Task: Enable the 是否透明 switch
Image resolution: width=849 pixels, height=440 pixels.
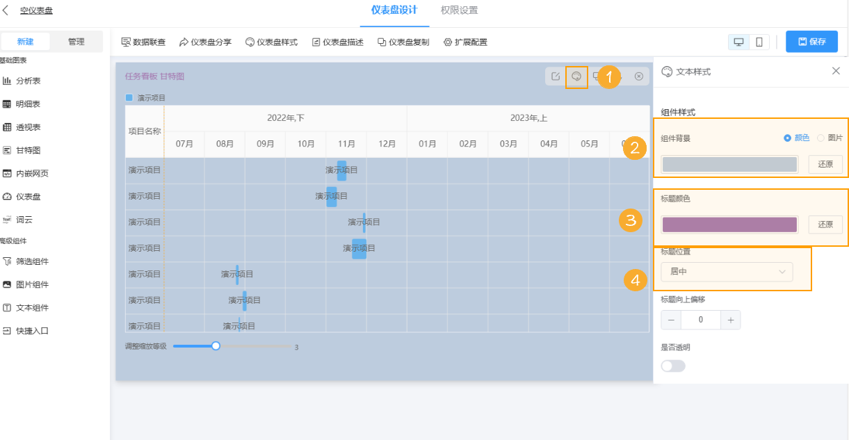Action: pos(672,365)
